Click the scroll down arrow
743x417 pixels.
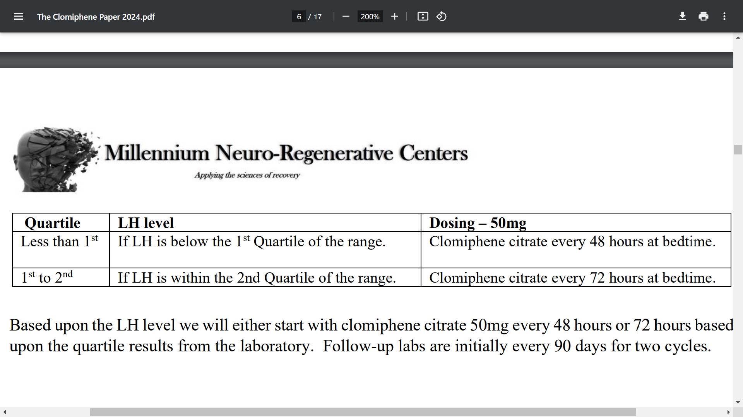pyautogui.click(x=738, y=402)
